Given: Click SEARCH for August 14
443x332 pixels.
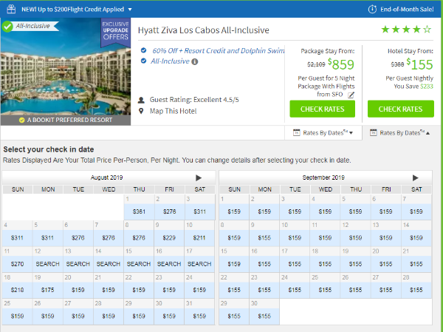Looking at the screenshot, I should 109,264.
